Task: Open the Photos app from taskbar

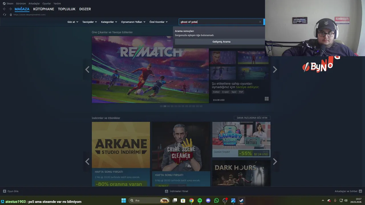Action: pyautogui.click(x=233, y=200)
